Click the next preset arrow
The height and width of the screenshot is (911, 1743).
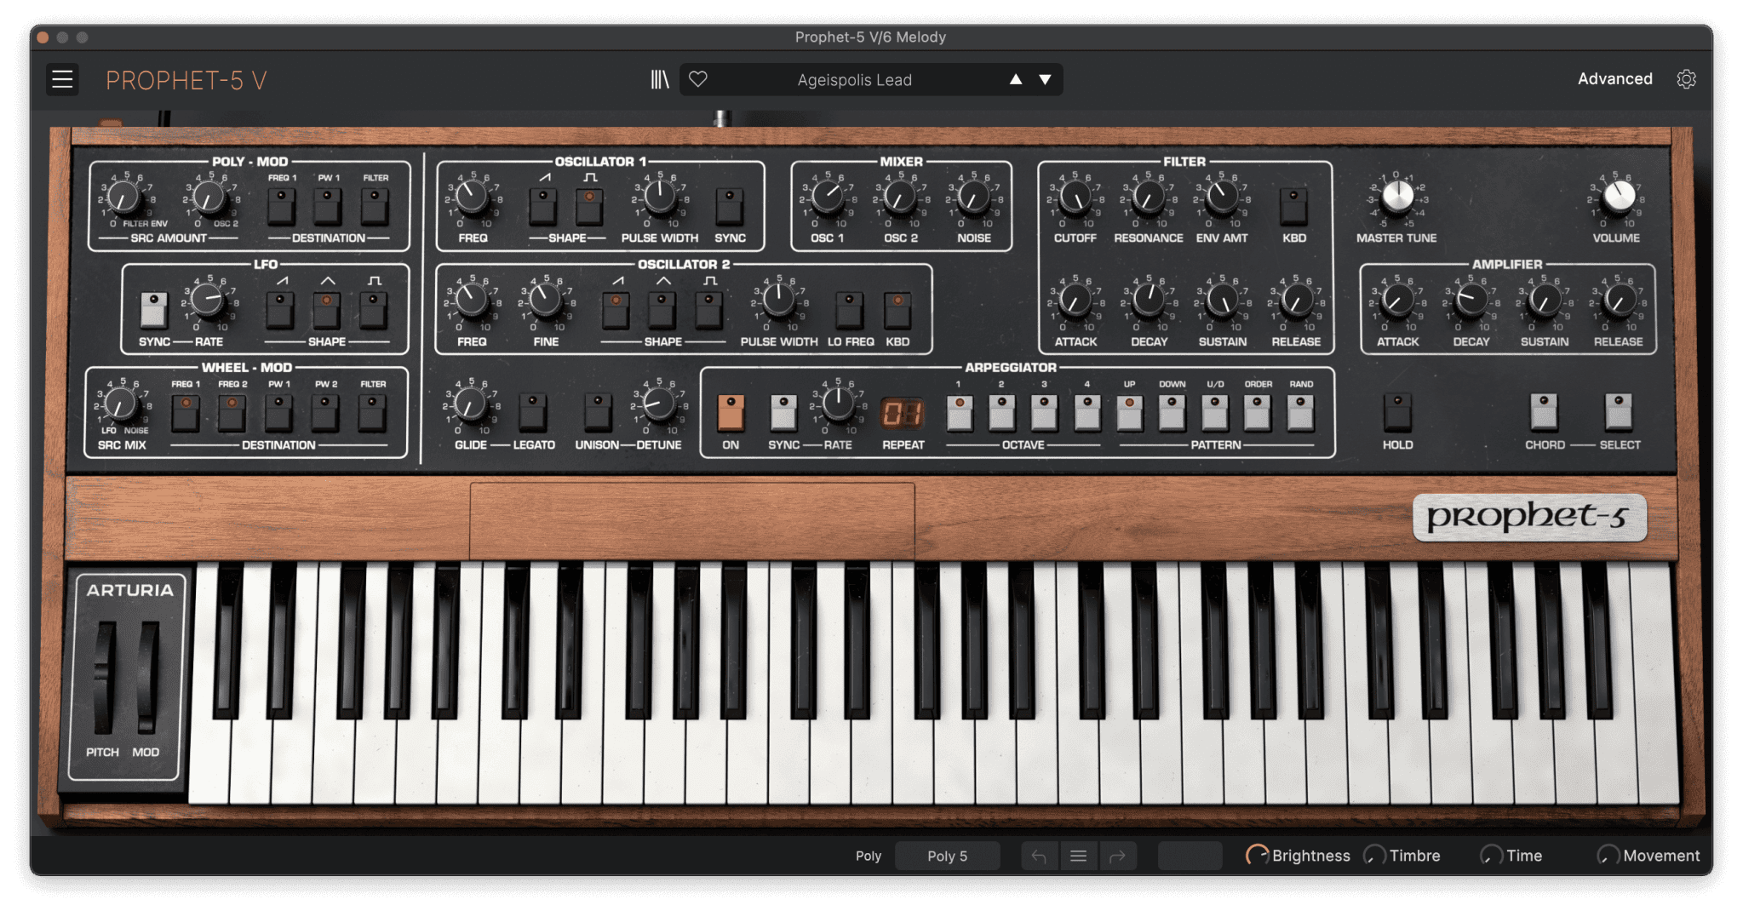(x=1045, y=78)
